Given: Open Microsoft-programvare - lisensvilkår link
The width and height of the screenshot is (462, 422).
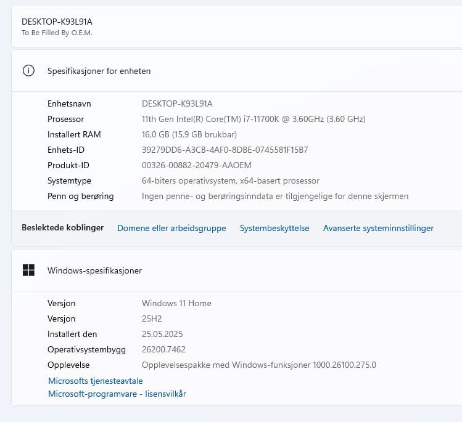Looking at the screenshot, I should click(x=117, y=394).
